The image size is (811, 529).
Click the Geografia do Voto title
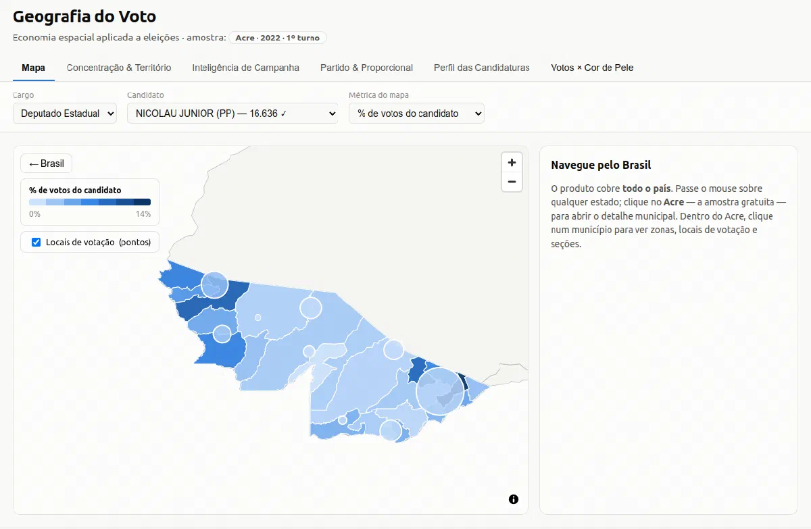pos(84,16)
